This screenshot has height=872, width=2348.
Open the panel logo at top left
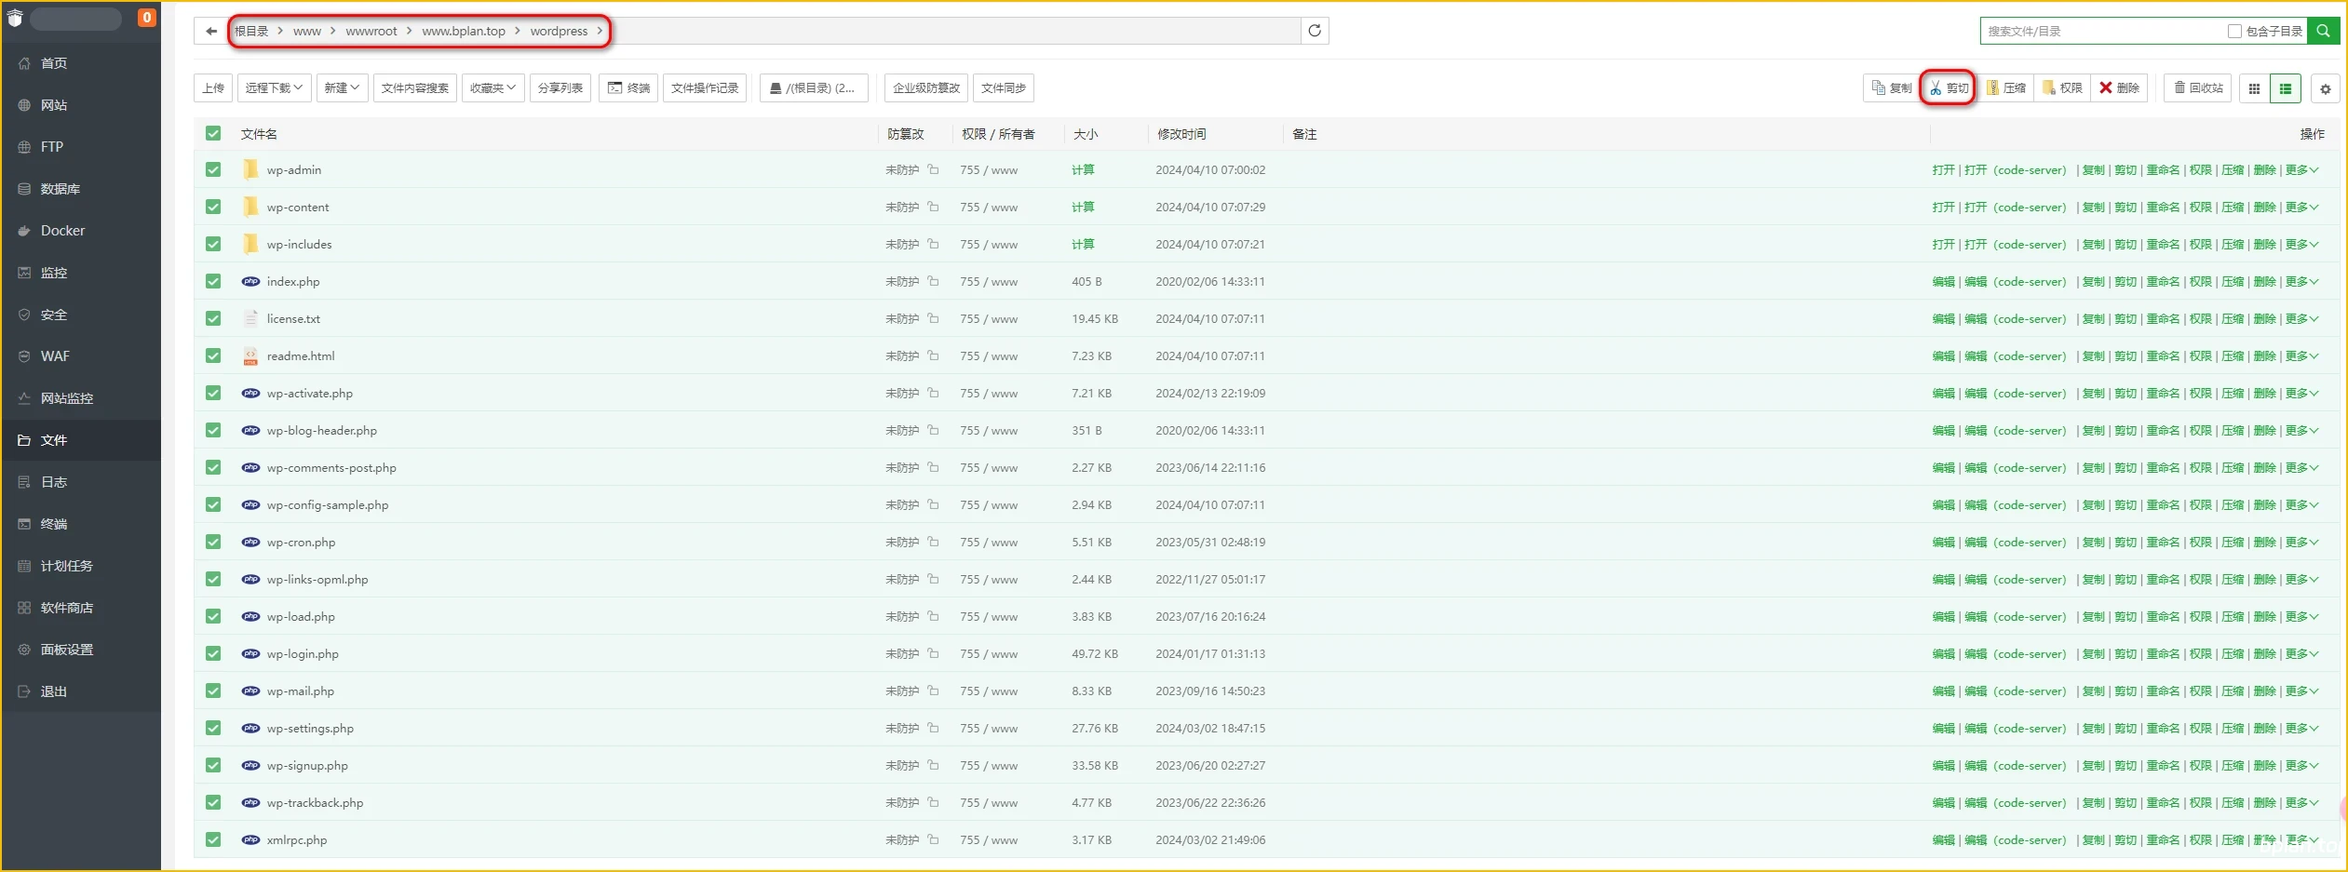(x=15, y=18)
